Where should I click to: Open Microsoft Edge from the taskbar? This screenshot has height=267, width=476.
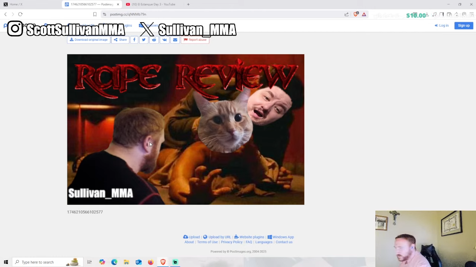(x=114, y=262)
